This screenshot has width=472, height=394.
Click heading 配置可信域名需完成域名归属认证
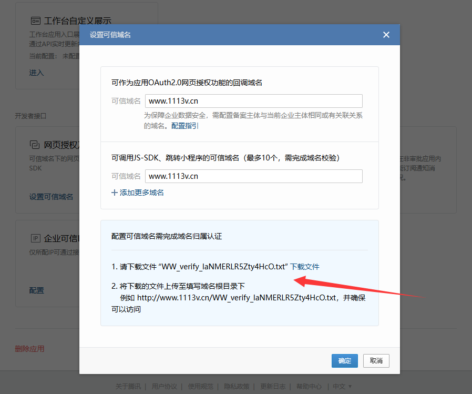point(167,236)
